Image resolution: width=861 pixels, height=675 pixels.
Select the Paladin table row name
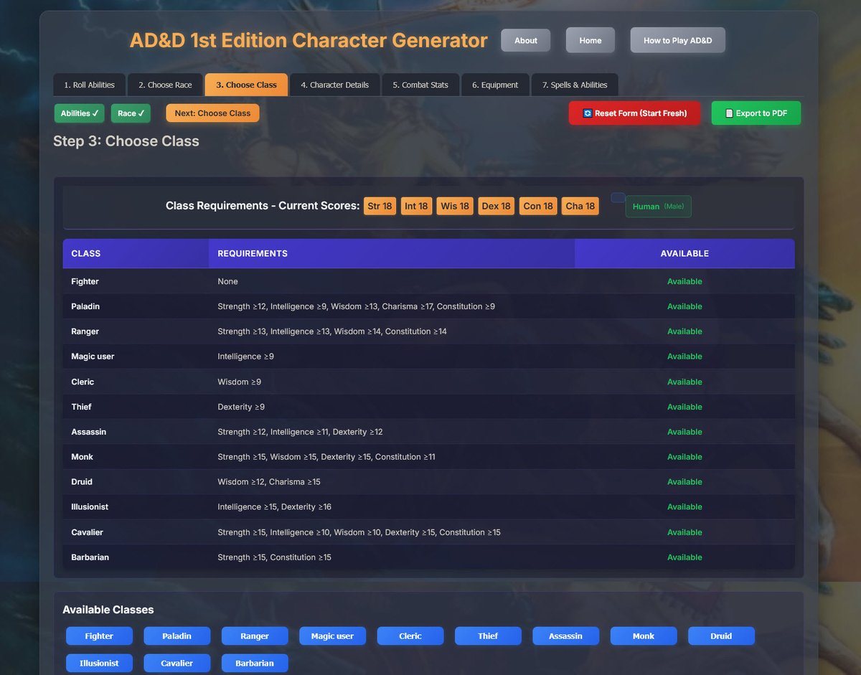[x=85, y=306]
